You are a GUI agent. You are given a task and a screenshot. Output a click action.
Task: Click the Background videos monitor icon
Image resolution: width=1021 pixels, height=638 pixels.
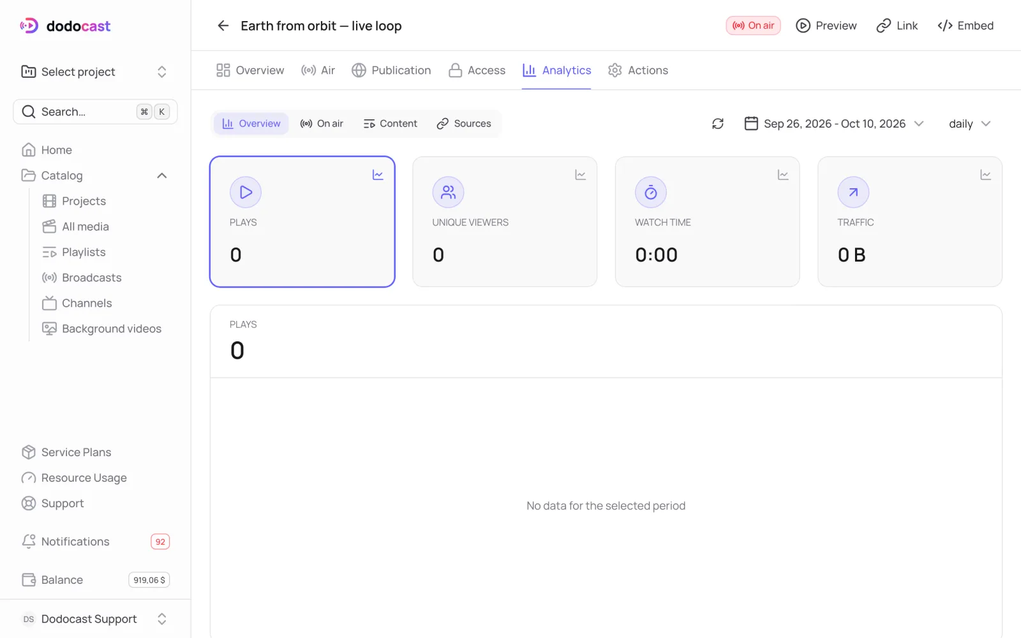tap(49, 329)
